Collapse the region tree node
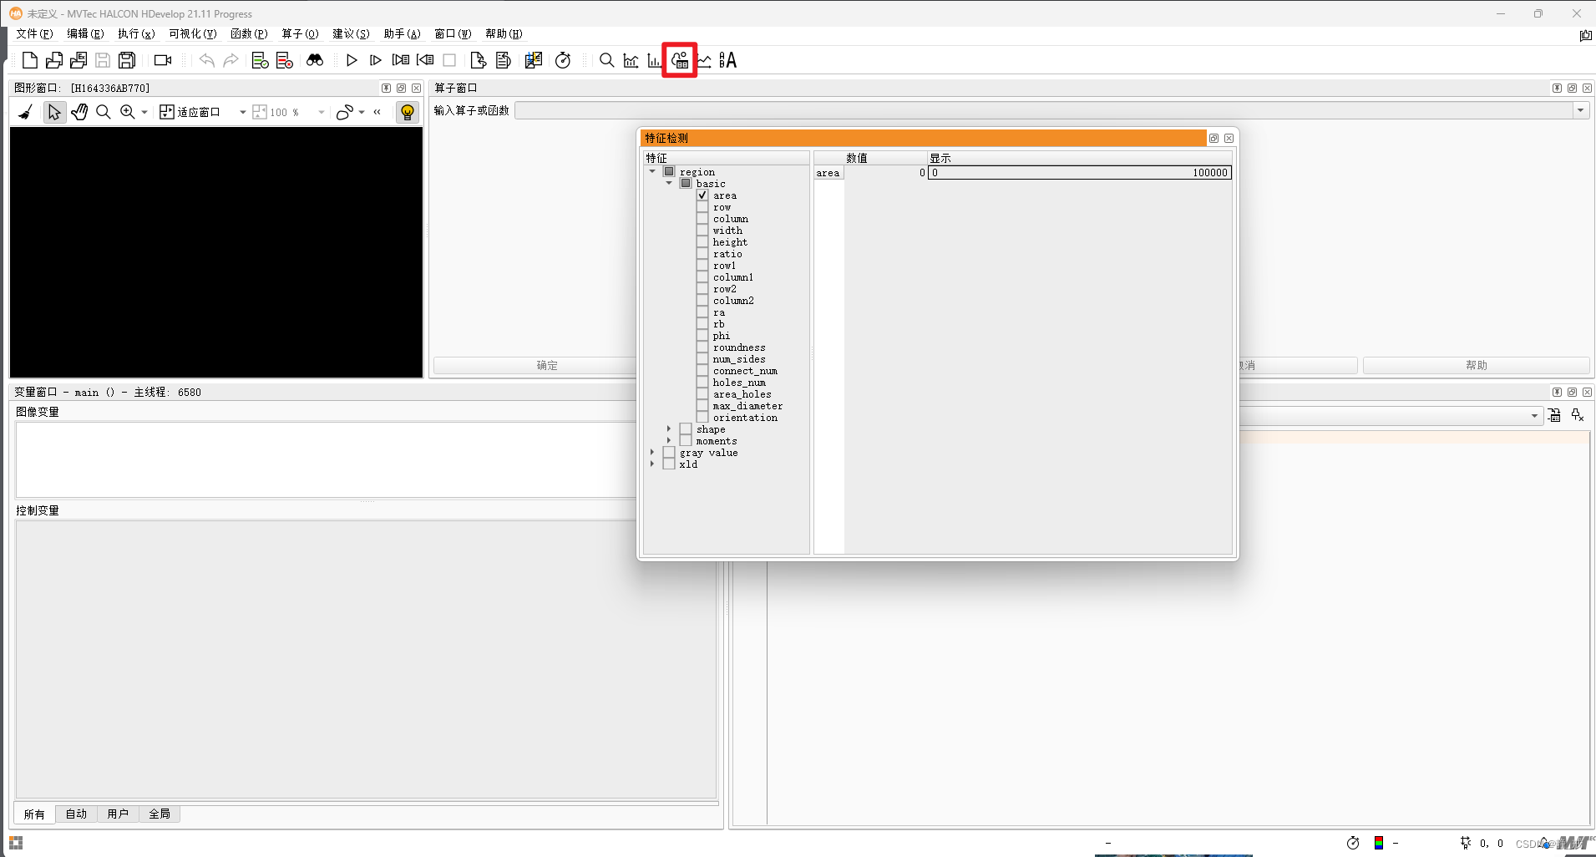The width and height of the screenshot is (1596, 857). click(653, 171)
